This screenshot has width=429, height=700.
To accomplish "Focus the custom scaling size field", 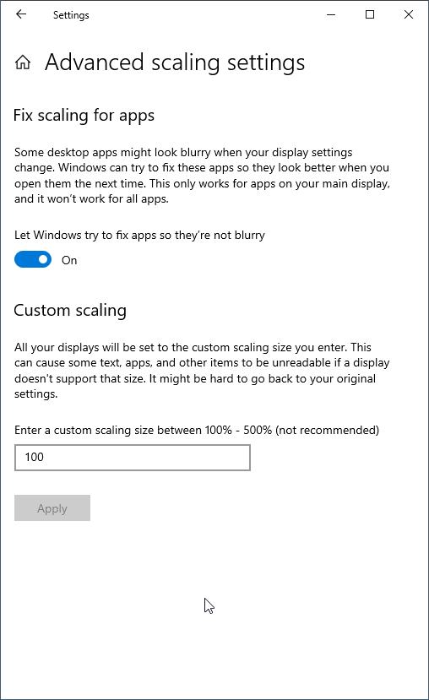I will pyautogui.click(x=133, y=458).
